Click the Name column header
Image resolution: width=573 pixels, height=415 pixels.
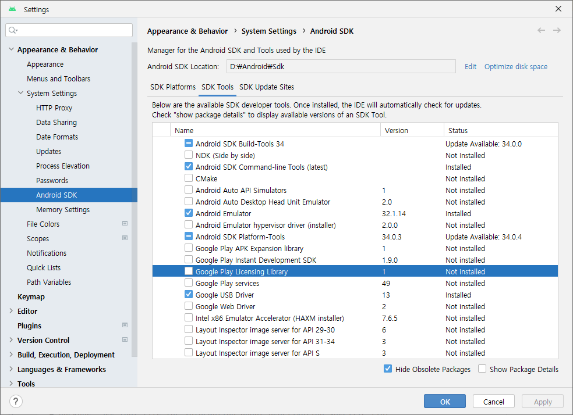(275, 130)
